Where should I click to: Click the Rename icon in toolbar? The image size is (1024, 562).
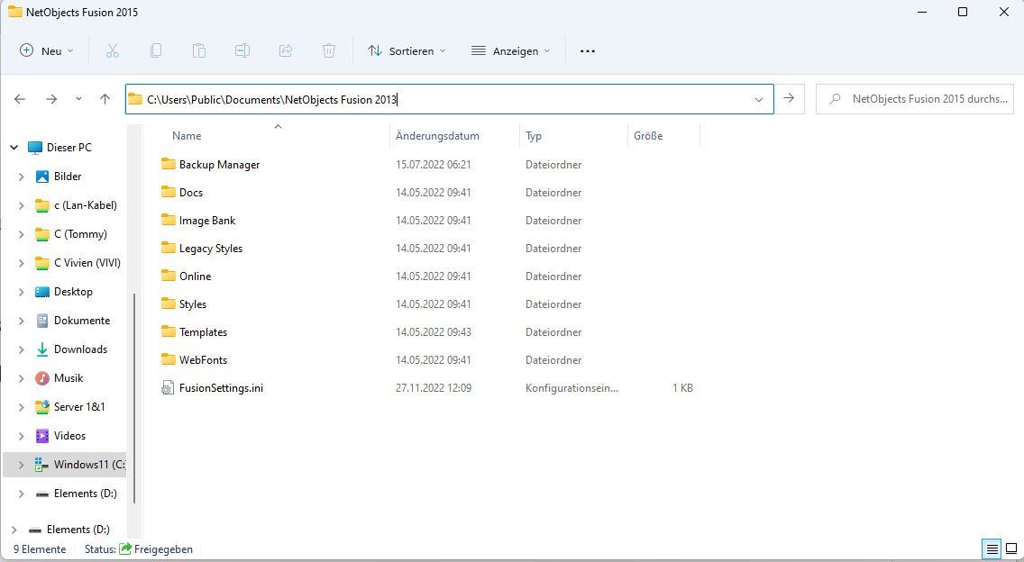pyautogui.click(x=242, y=51)
